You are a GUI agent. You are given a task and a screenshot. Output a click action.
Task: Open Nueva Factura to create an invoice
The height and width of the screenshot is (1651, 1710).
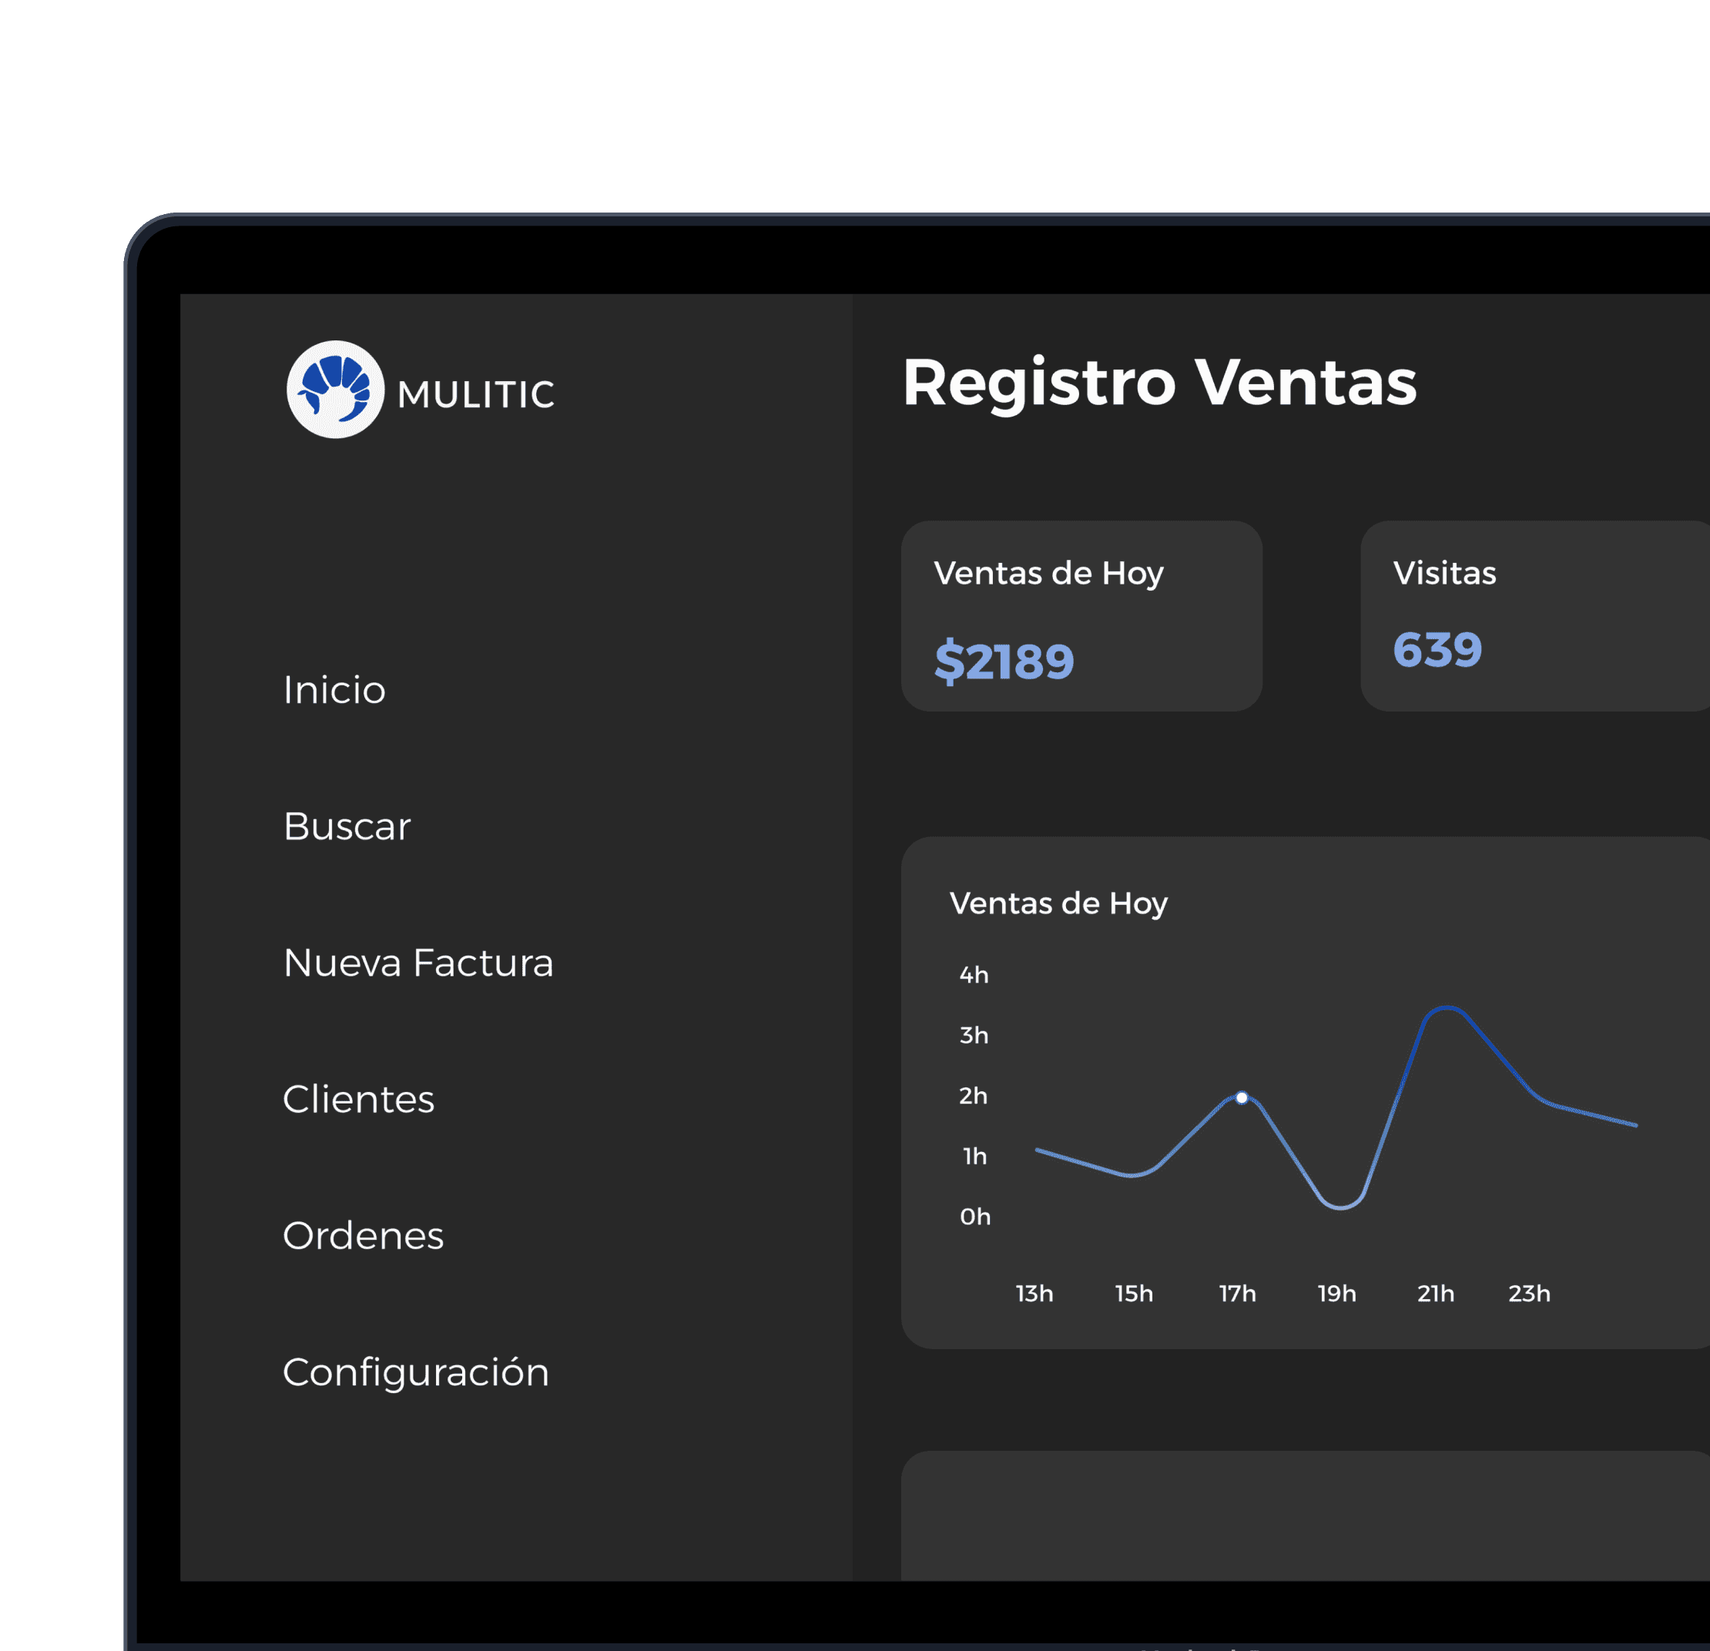click(418, 963)
